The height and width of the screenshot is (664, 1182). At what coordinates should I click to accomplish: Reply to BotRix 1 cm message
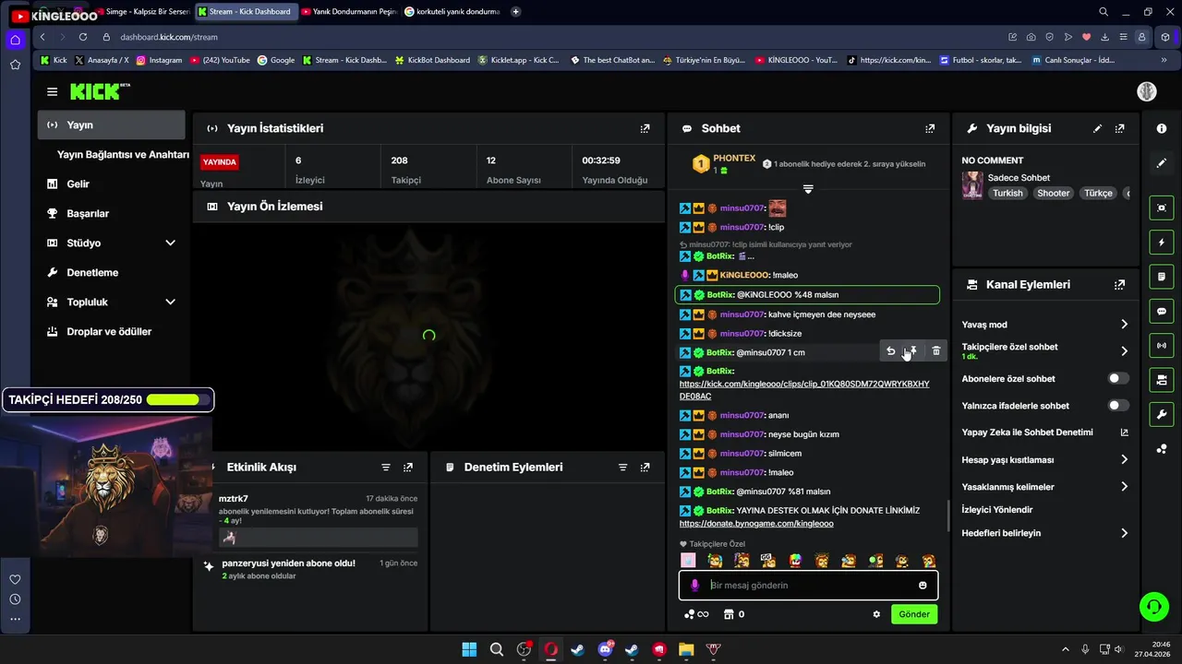890,350
